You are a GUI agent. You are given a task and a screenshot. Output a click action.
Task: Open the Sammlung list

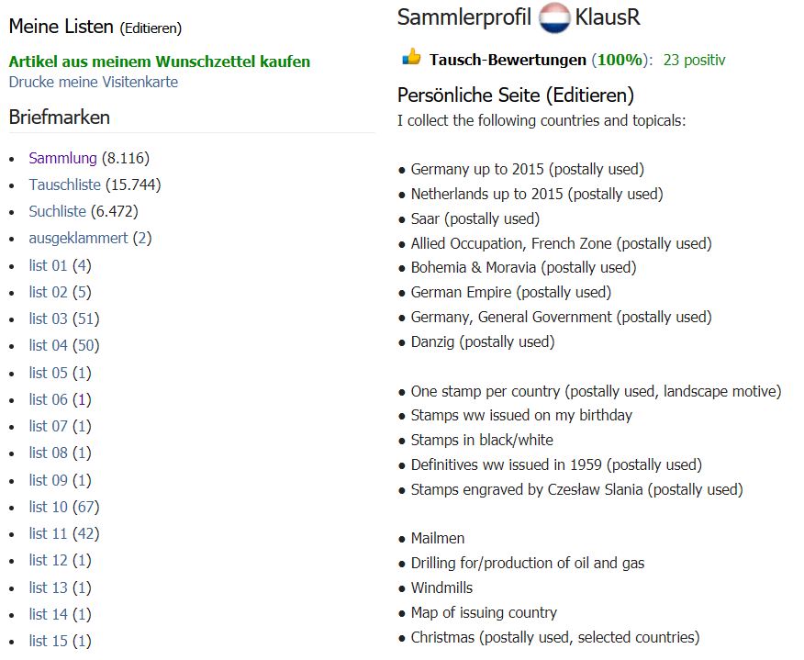coord(62,158)
